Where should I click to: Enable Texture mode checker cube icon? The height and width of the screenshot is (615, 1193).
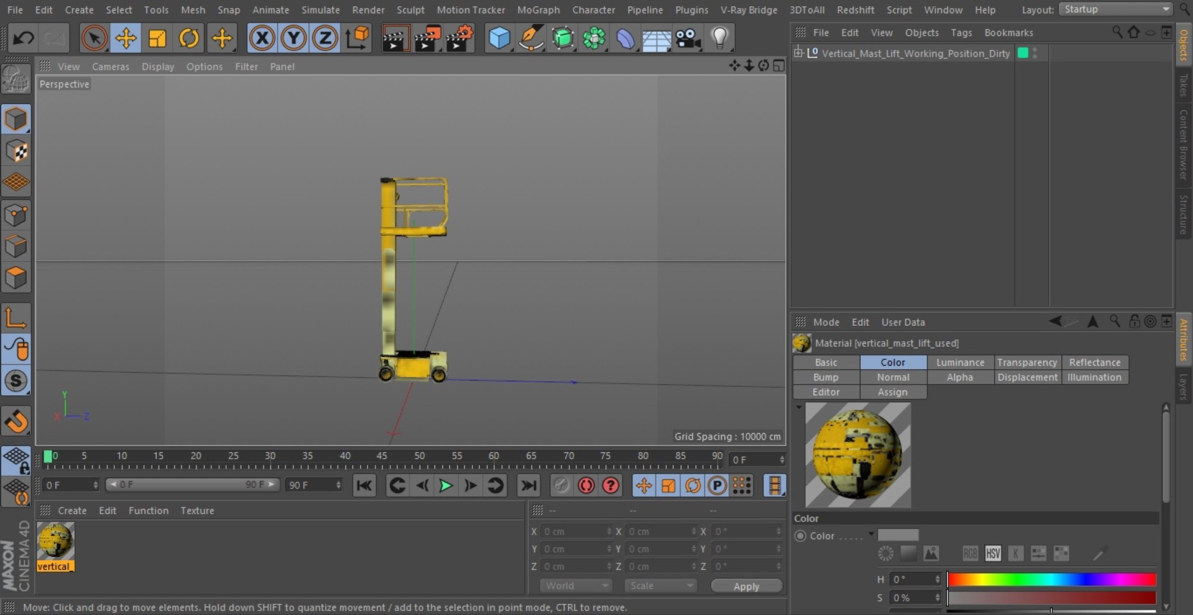(x=16, y=151)
